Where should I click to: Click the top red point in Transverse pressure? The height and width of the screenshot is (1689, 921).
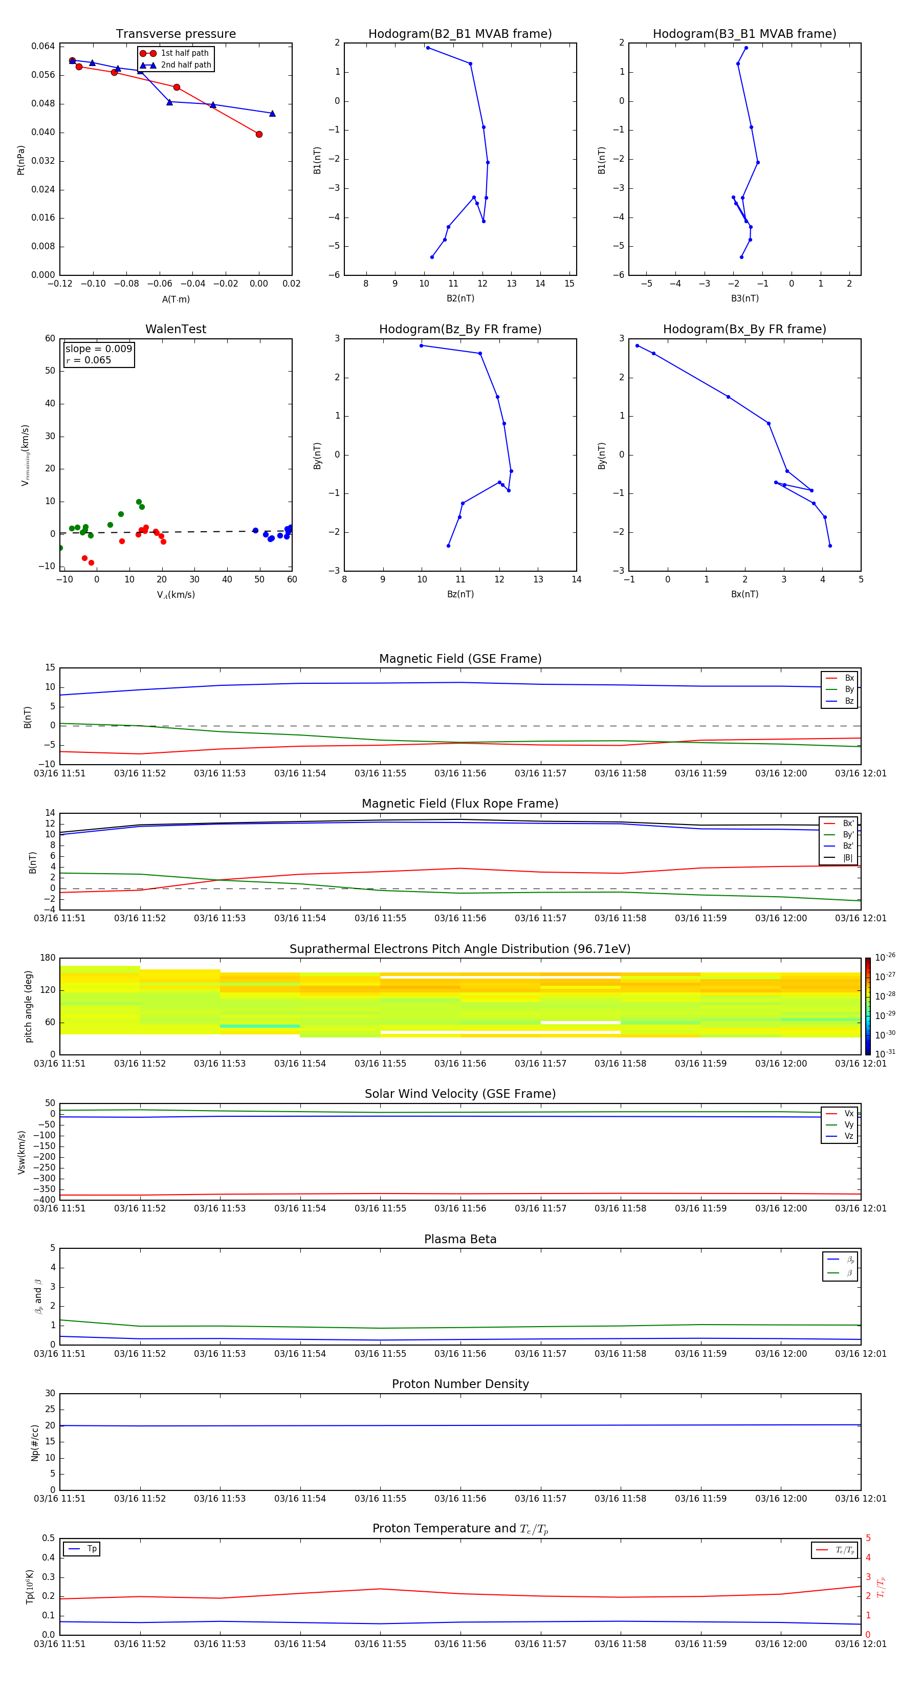(72, 60)
